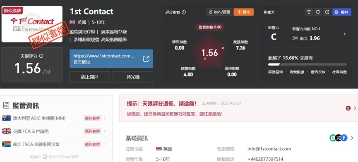Screen dimensions: 358x162
Task: Click the 影響力 C grade
Action: click(274, 37)
